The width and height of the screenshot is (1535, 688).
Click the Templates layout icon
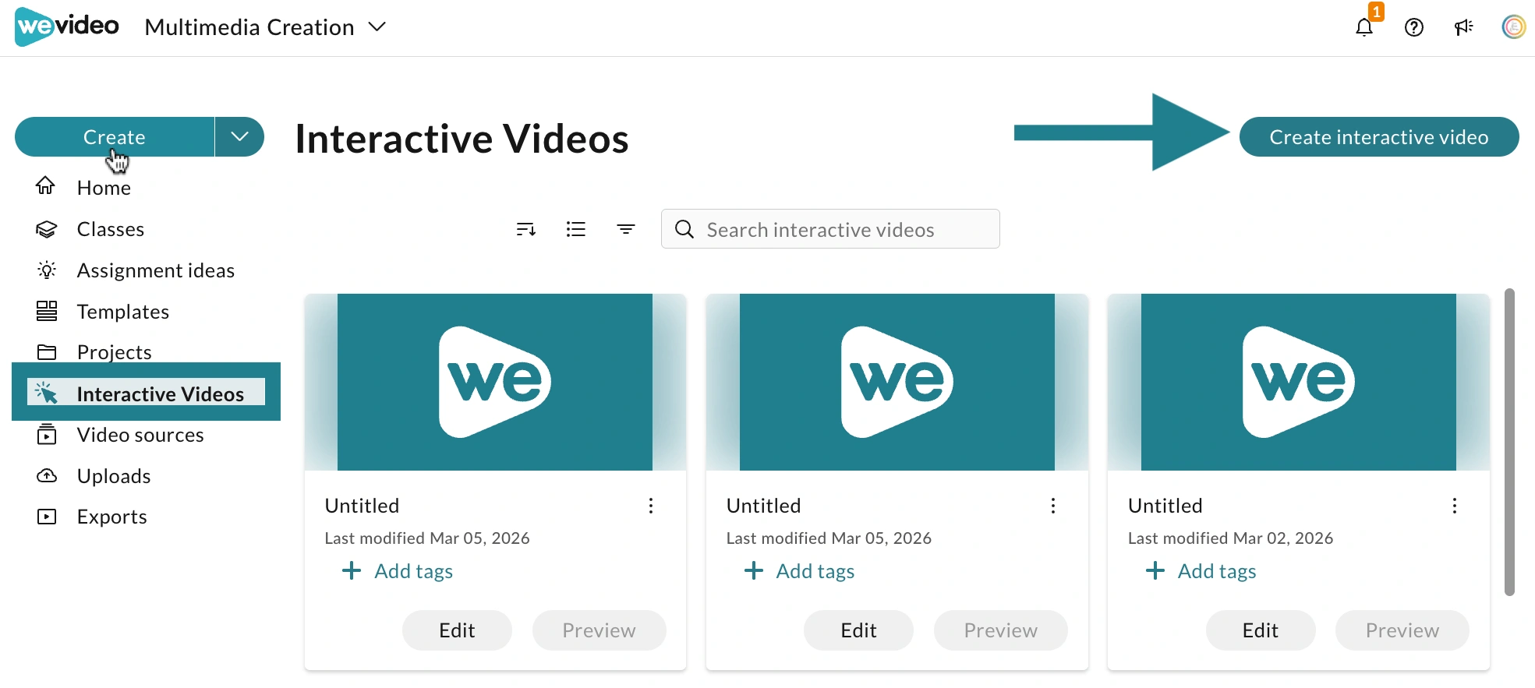click(x=47, y=312)
